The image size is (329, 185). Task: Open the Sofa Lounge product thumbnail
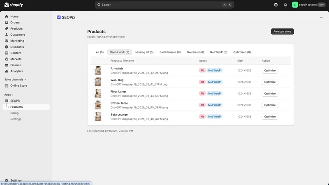97,117
